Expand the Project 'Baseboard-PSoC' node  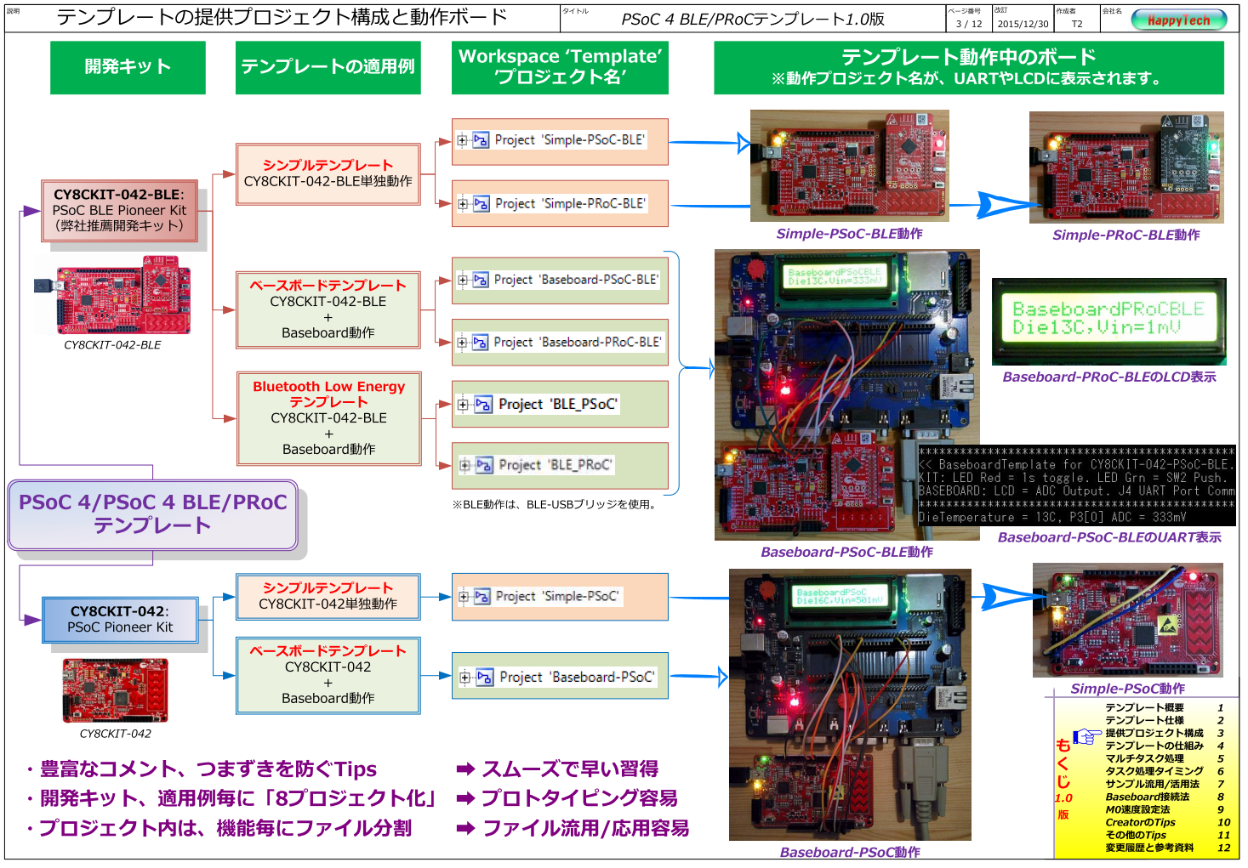[x=464, y=676]
